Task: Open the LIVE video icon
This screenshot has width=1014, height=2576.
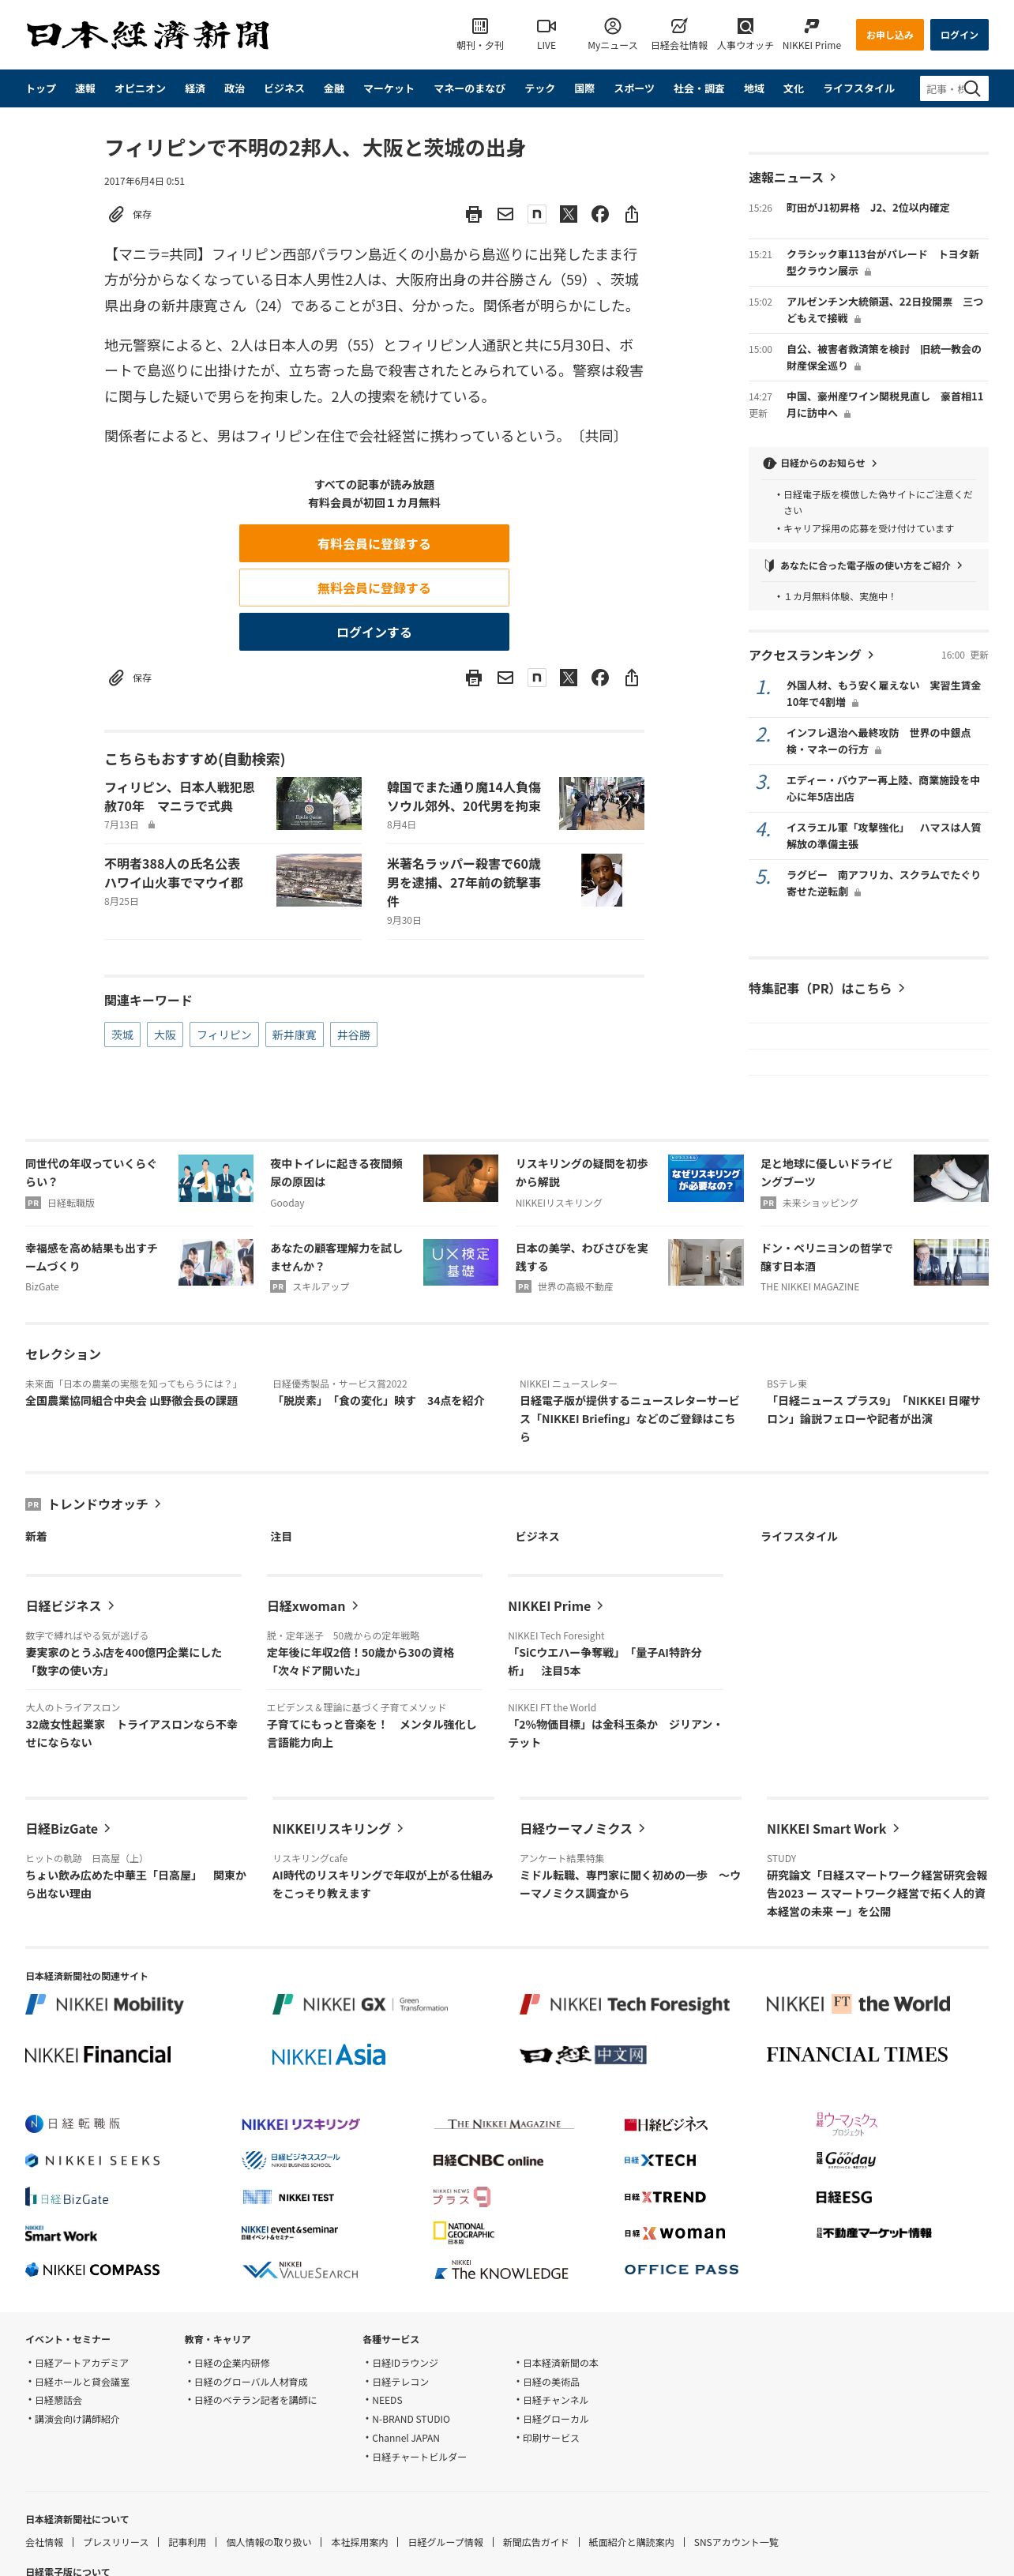Action: click(546, 34)
